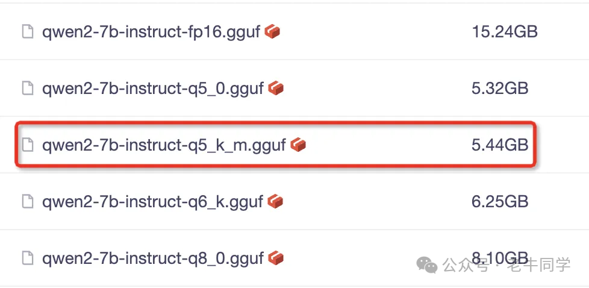Click the red LFS cube after fp16.gguf
This screenshot has width=589, height=288.
(x=272, y=31)
